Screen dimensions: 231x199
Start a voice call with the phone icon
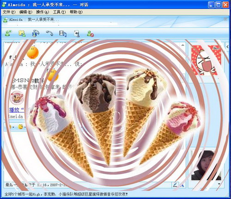pos(49,33)
